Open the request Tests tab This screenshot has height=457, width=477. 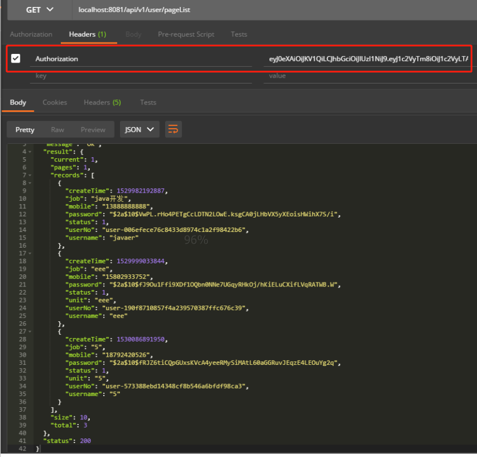[x=239, y=34]
